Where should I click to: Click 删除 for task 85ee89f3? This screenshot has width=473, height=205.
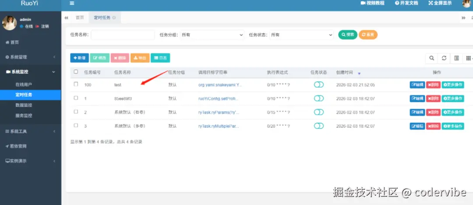pyautogui.click(x=433, y=99)
